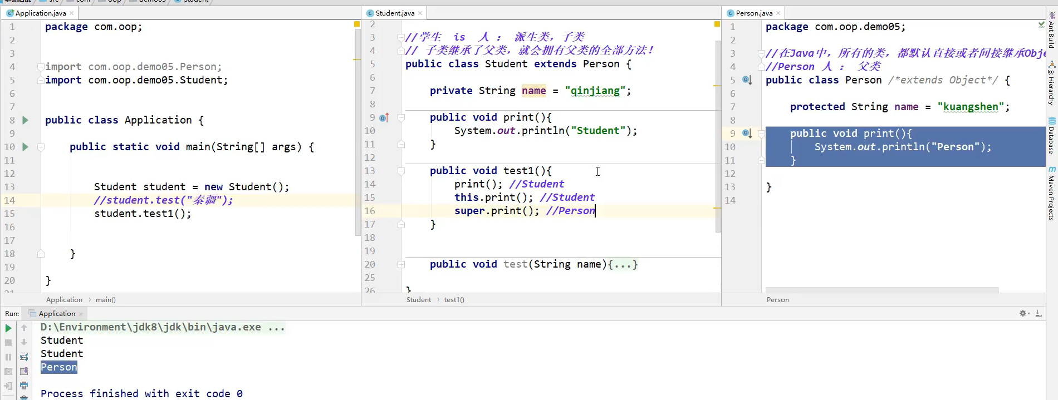Click the Exit icon in Run toolbar

point(8,386)
